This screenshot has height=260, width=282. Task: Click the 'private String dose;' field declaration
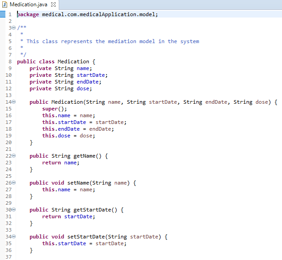coord(61,88)
